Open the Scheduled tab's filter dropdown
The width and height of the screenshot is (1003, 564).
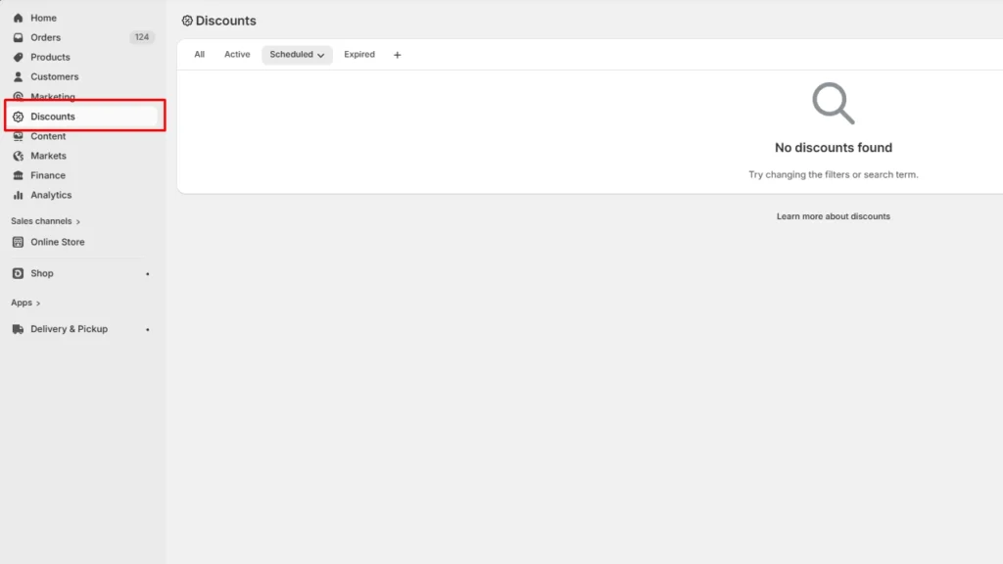click(x=320, y=55)
